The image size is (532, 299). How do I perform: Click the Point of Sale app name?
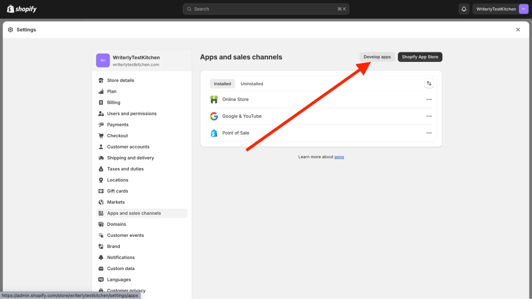236,133
